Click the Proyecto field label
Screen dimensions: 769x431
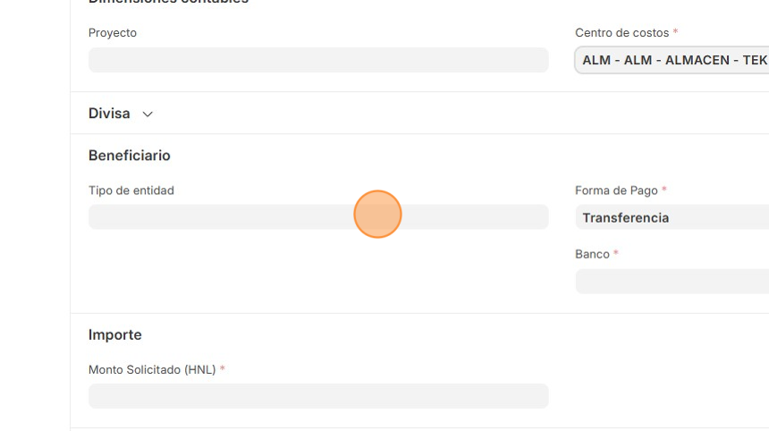(x=113, y=33)
